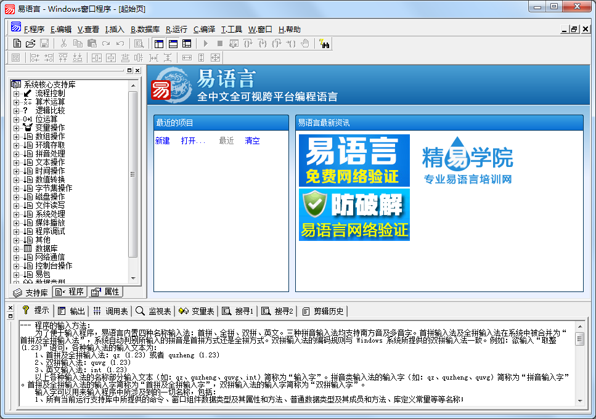Open the E.编辑 menu
This screenshot has height=419, width=596.
click(x=61, y=29)
